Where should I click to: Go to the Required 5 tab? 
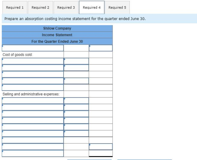117,7
